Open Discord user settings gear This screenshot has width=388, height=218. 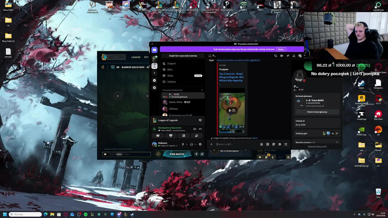[x=200, y=144]
